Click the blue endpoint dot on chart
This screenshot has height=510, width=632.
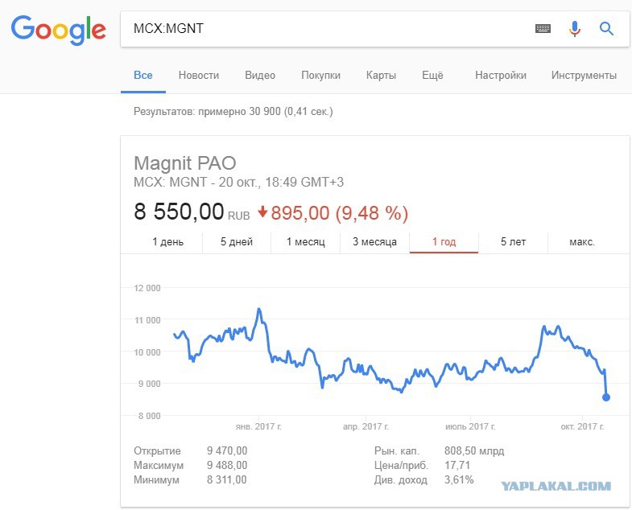(605, 397)
